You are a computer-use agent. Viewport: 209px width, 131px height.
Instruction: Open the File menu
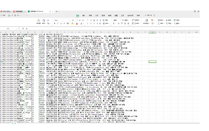pos(3,15)
